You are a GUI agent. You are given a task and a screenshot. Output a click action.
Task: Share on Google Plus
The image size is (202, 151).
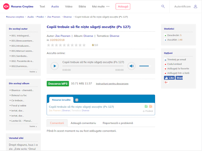click(166, 82)
